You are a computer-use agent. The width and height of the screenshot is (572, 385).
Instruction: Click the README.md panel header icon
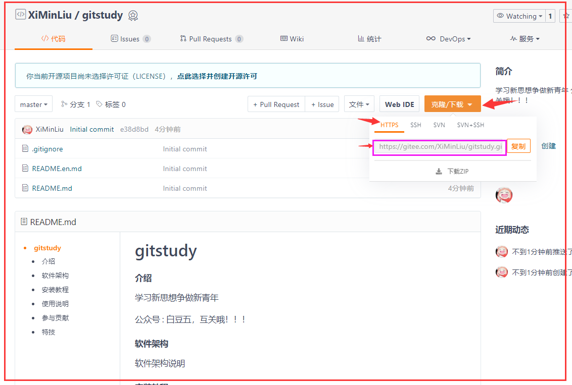pos(24,222)
